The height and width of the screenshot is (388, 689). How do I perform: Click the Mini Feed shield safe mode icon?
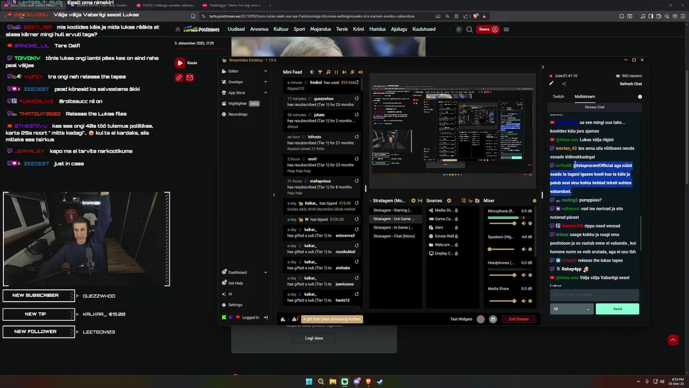coord(312,72)
